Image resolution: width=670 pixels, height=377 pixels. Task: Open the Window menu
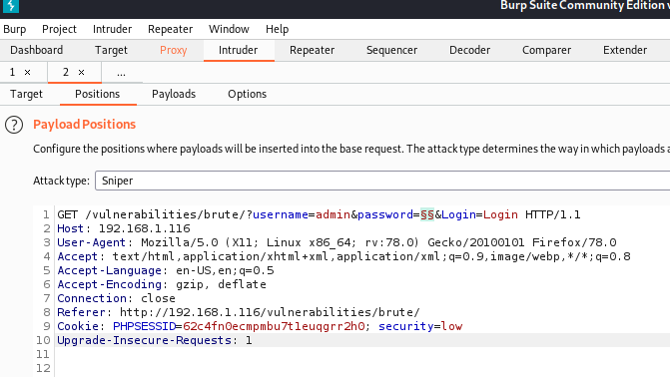[x=229, y=29]
